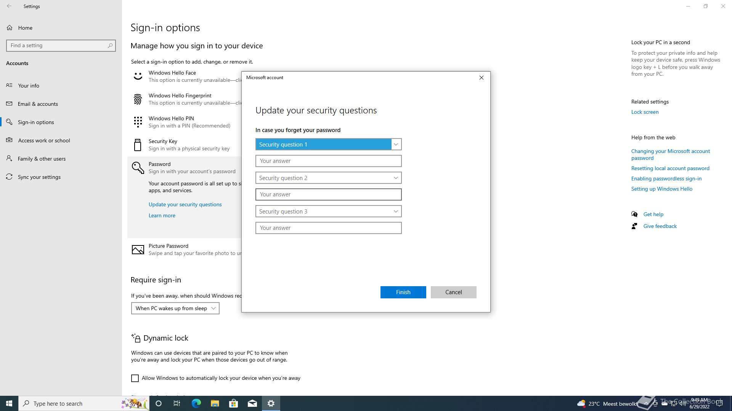Open the Windows Start menu
This screenshot has width=732, height=411.
[9, 403]
